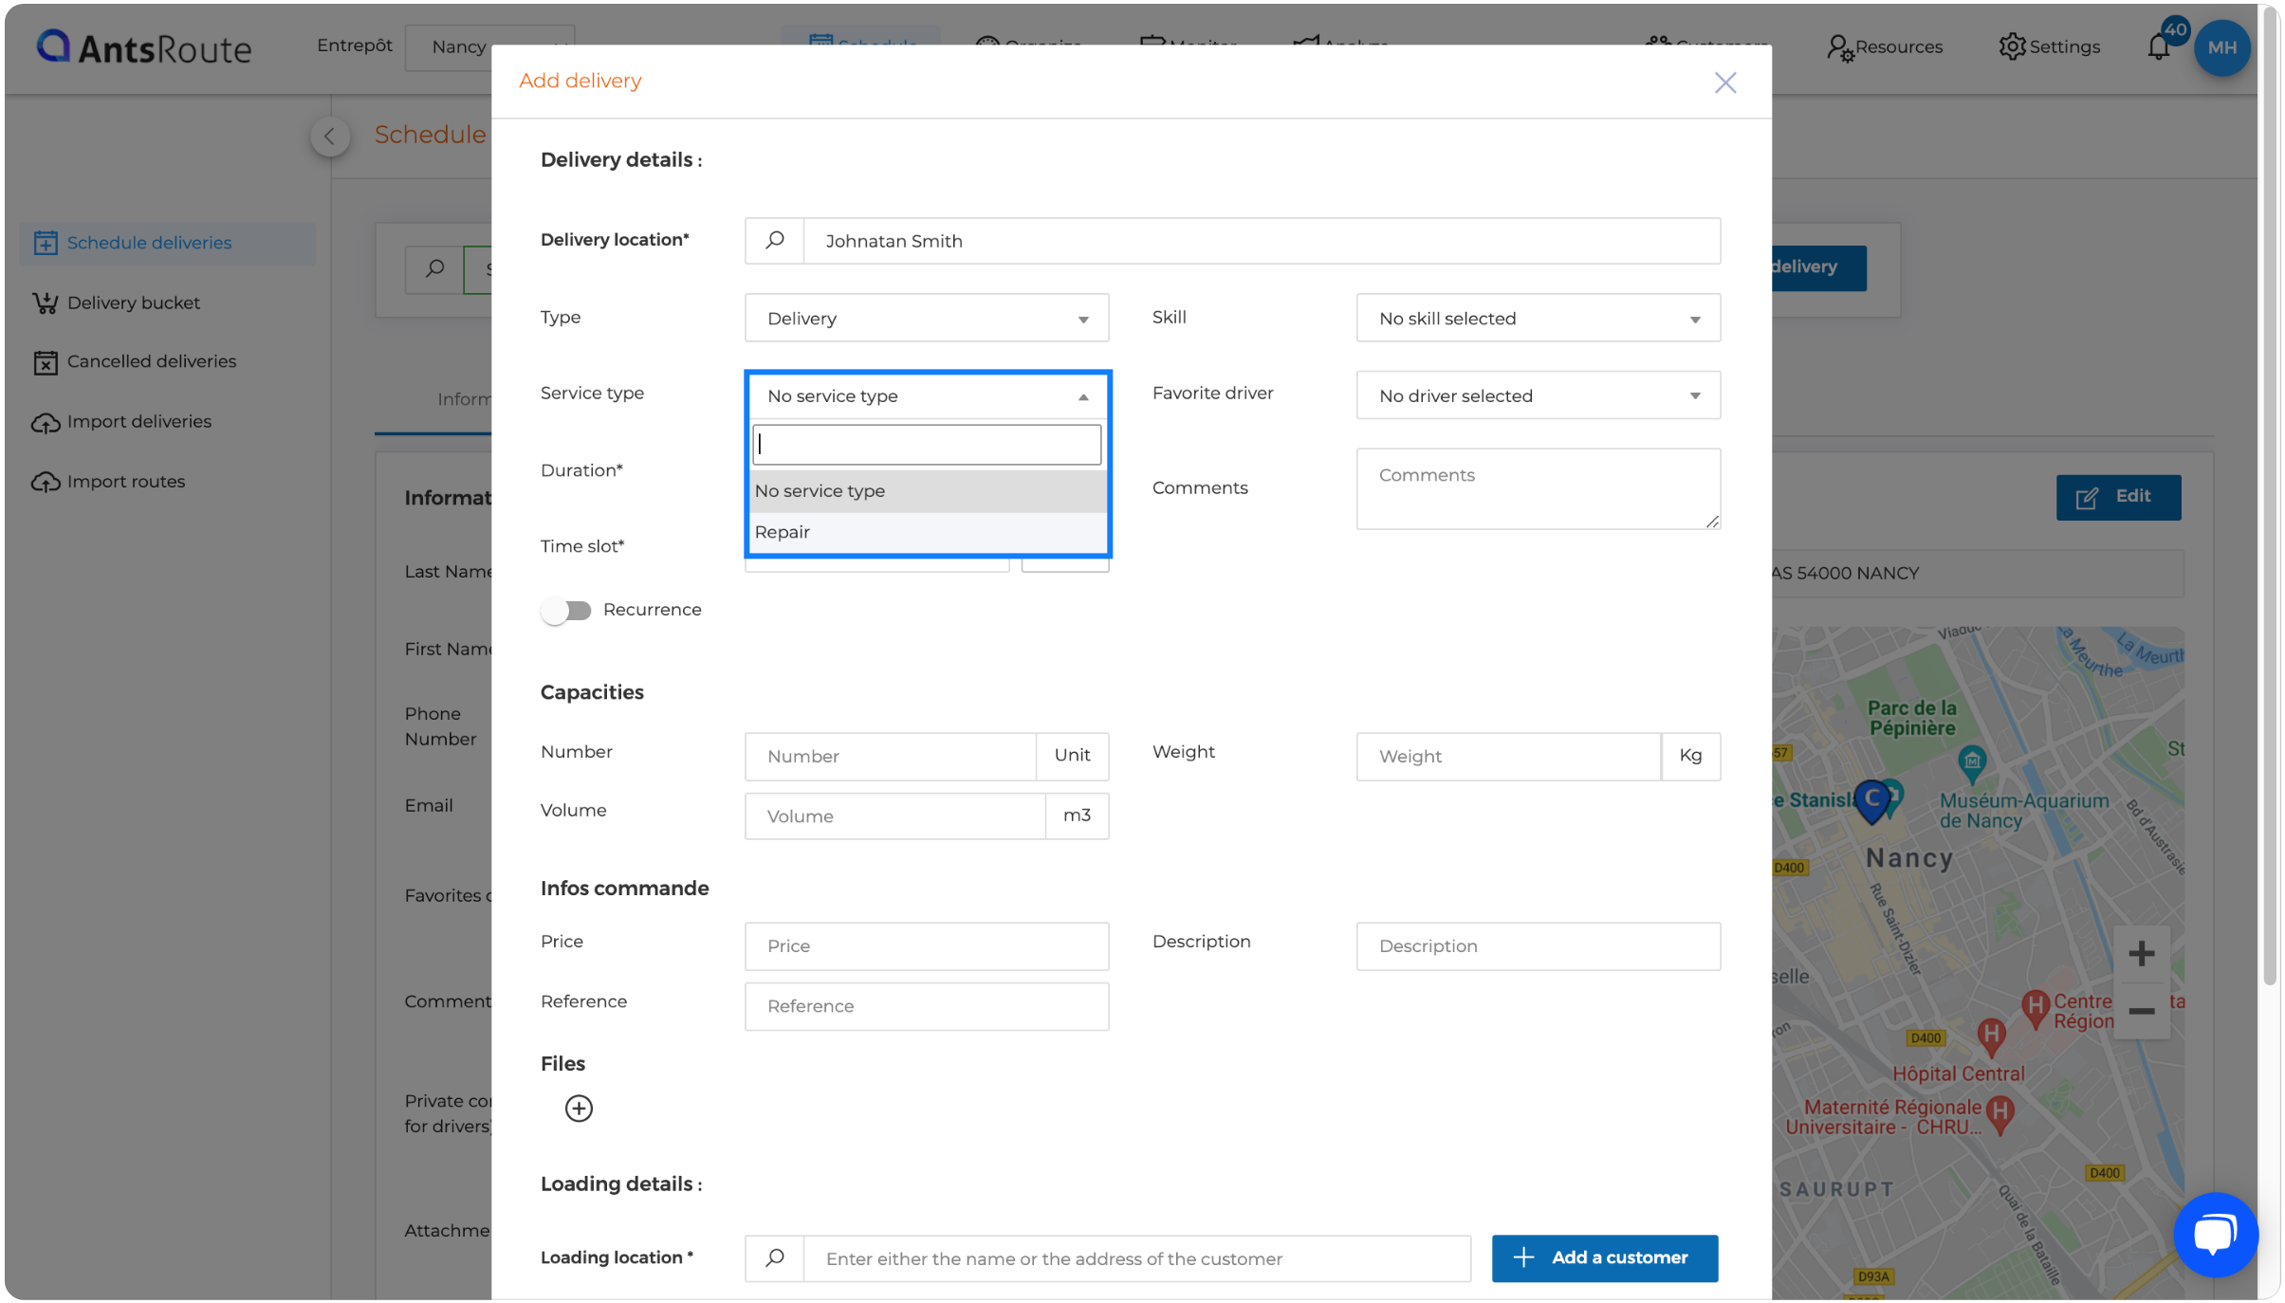The width and height of the screenshot is (2285, 1303).
Task: Collapse the sidebar with the back arrow
Action: click(x=329, y=136)
